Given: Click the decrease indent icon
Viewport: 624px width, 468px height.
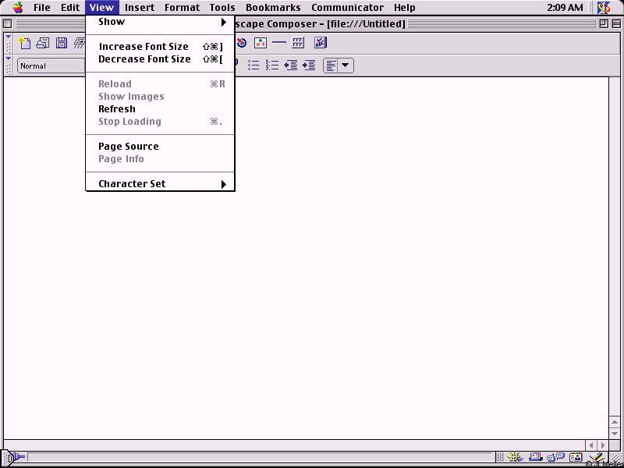Looking at the screenshot, I should [x=290, y=66].
